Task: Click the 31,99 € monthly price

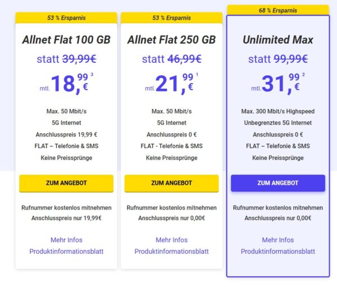Action: point(281,84)
